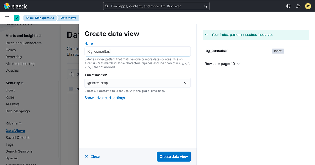Close the Create data view flyout
Image resolution: width=315 pixels, height=165 pixels.
[92, 156]
